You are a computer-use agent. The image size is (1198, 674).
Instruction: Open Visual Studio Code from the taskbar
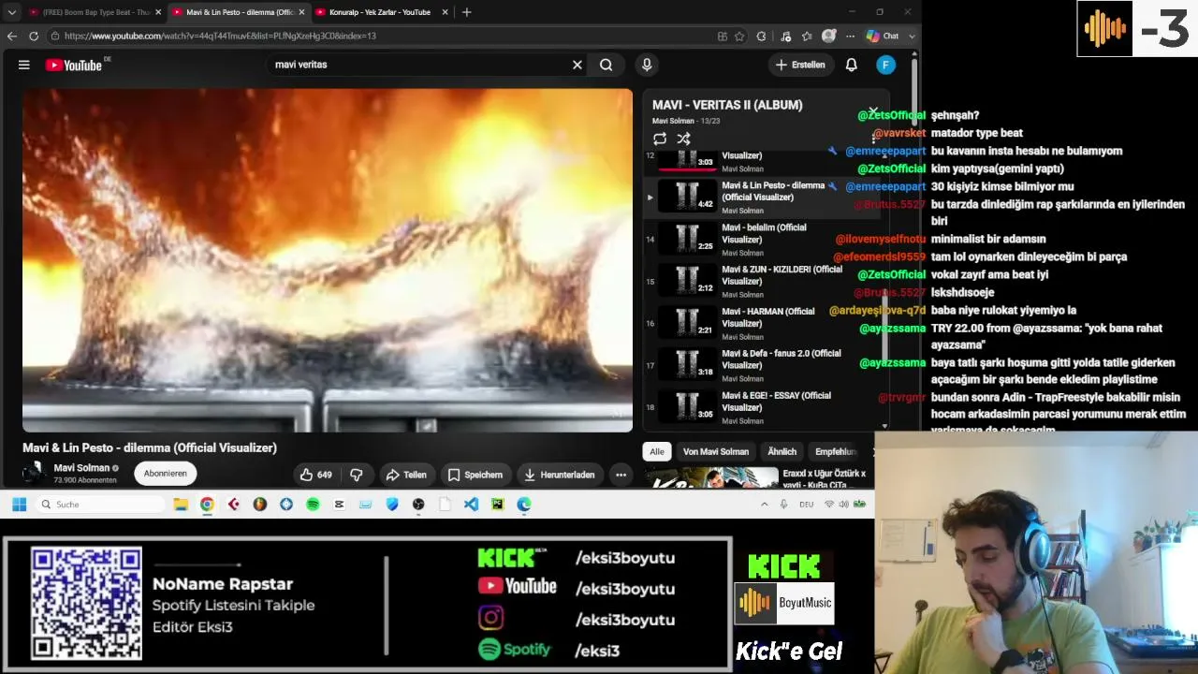pyautogui.click(x=471, y=504)
